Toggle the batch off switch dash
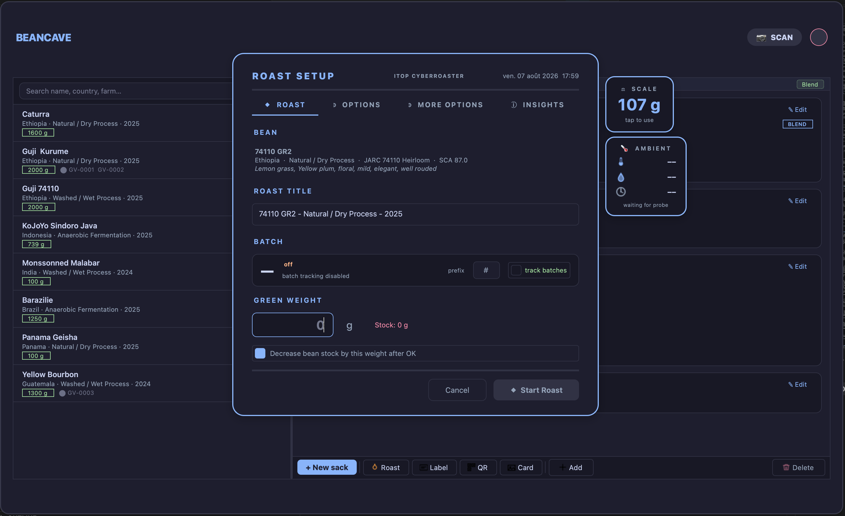 [x=267, y=272]
